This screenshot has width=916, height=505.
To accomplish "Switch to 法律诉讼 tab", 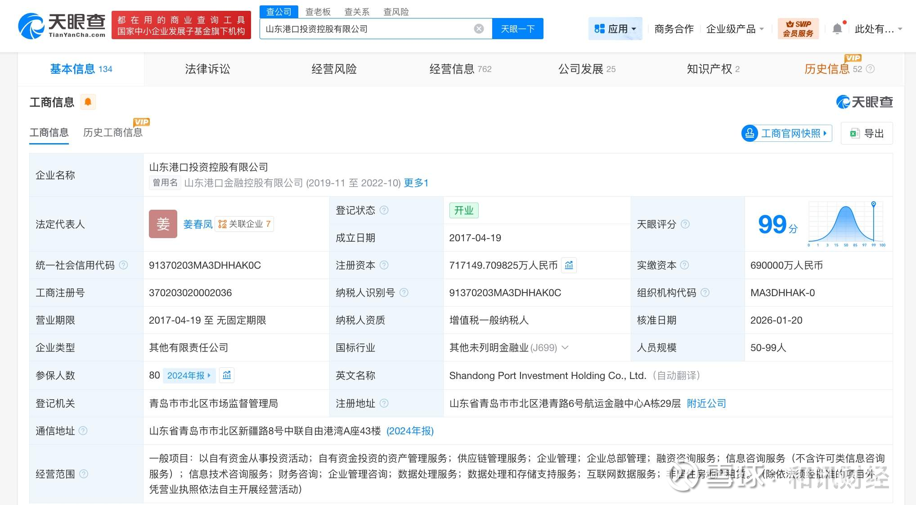I will (x=207, y=69).
